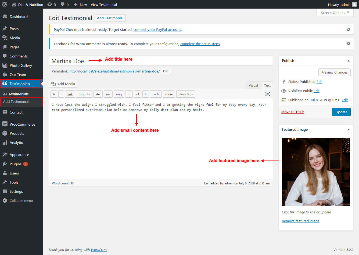The image size is (359, 255).
Task: Insert b-quote tag
Action: 84,94
